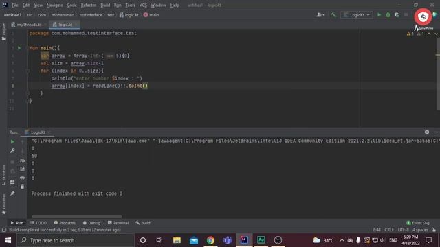440x247 pixels.
Task: Switch to myThreads.kt editor tab
Action: pyautogui.click(x=29, y=25)
